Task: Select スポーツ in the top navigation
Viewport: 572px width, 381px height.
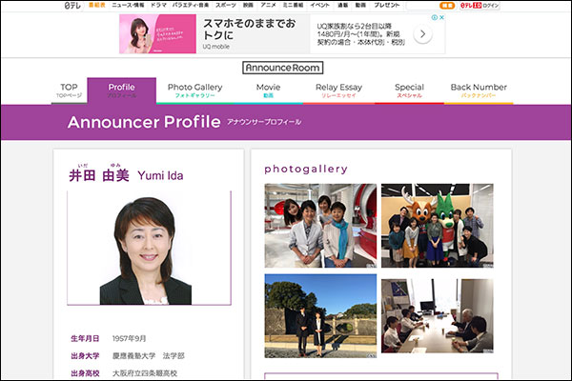Action: point(226,6)
